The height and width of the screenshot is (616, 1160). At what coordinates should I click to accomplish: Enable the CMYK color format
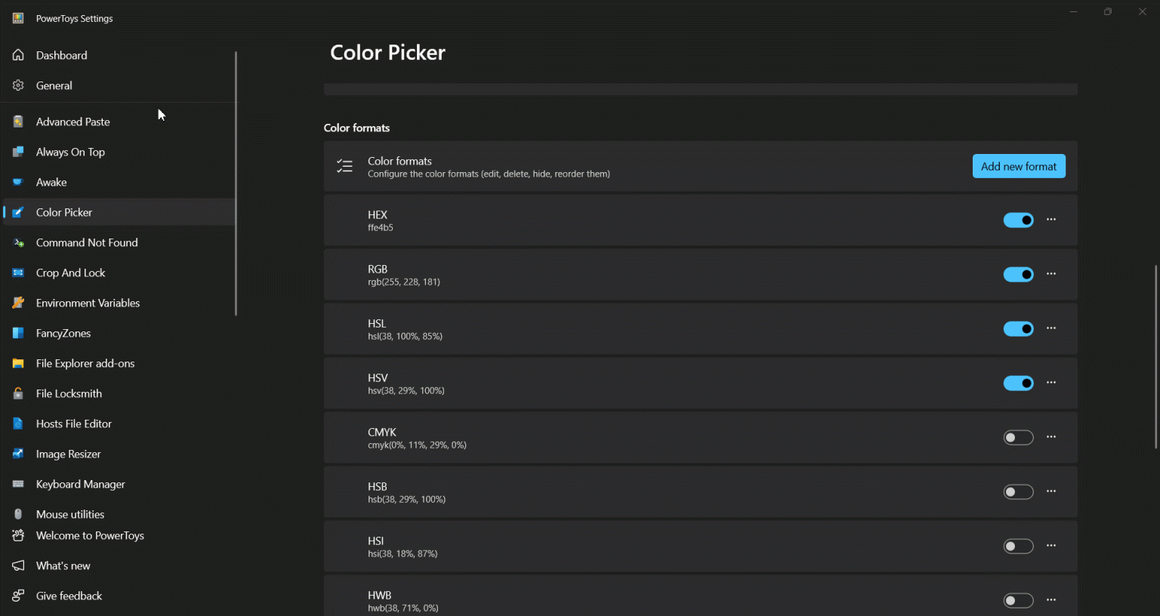point(1018,437)
